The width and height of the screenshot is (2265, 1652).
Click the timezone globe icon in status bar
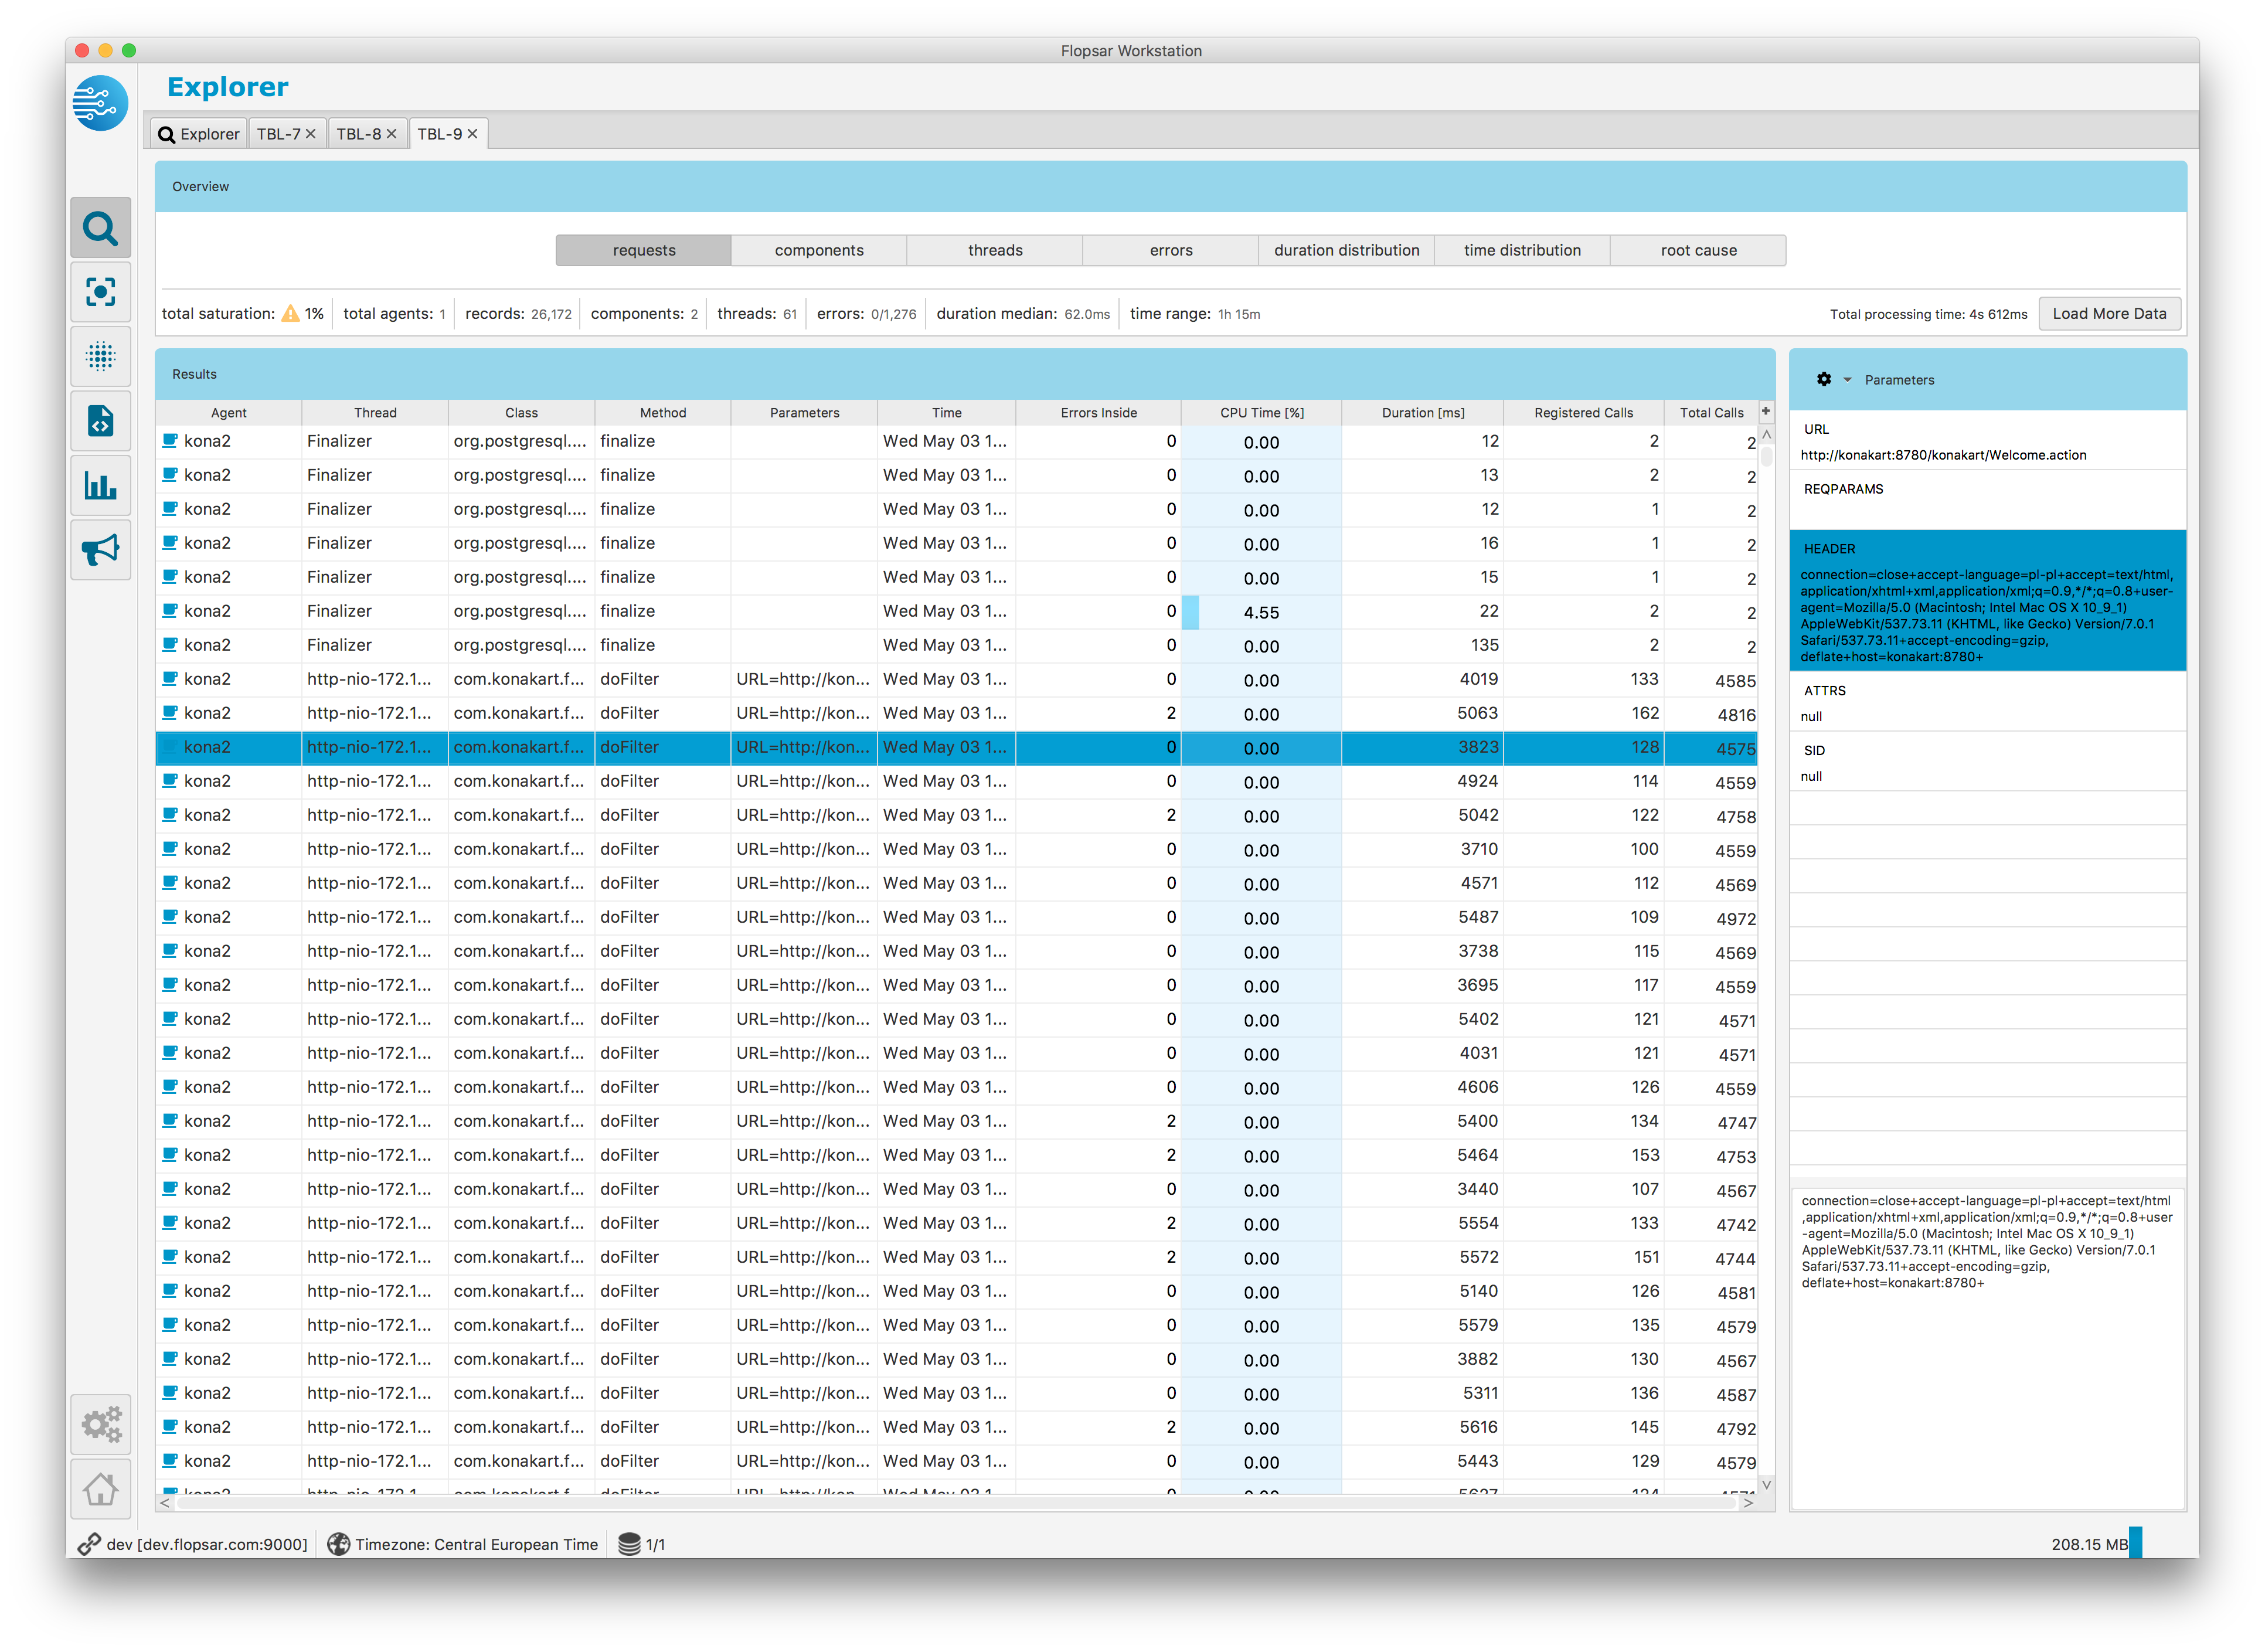point(339,1545)
